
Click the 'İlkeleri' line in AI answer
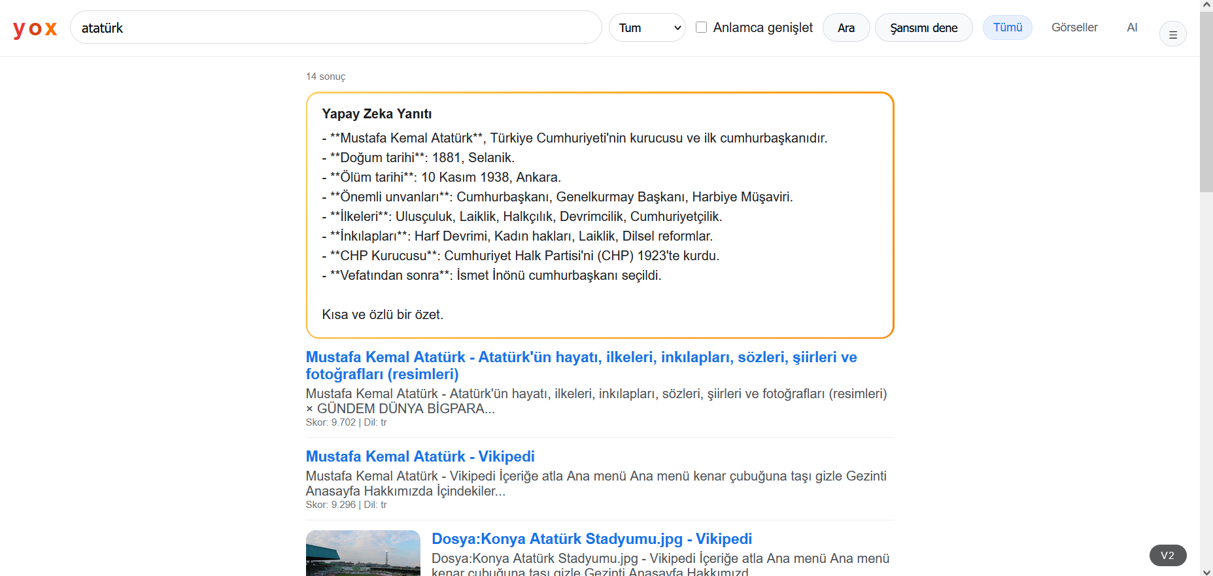coord(522,216)
